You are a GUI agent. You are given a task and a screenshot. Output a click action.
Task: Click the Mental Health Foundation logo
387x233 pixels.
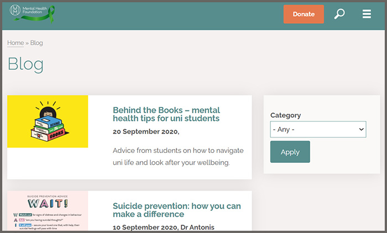tap(32, 14)
